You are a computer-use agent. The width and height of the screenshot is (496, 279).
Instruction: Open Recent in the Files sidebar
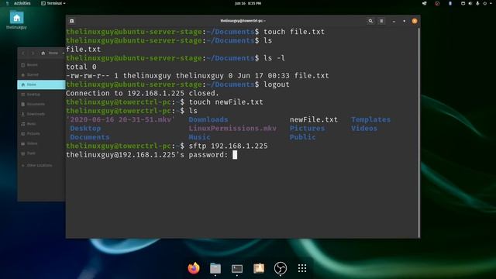pyautogui.click(x=41, y=65)
